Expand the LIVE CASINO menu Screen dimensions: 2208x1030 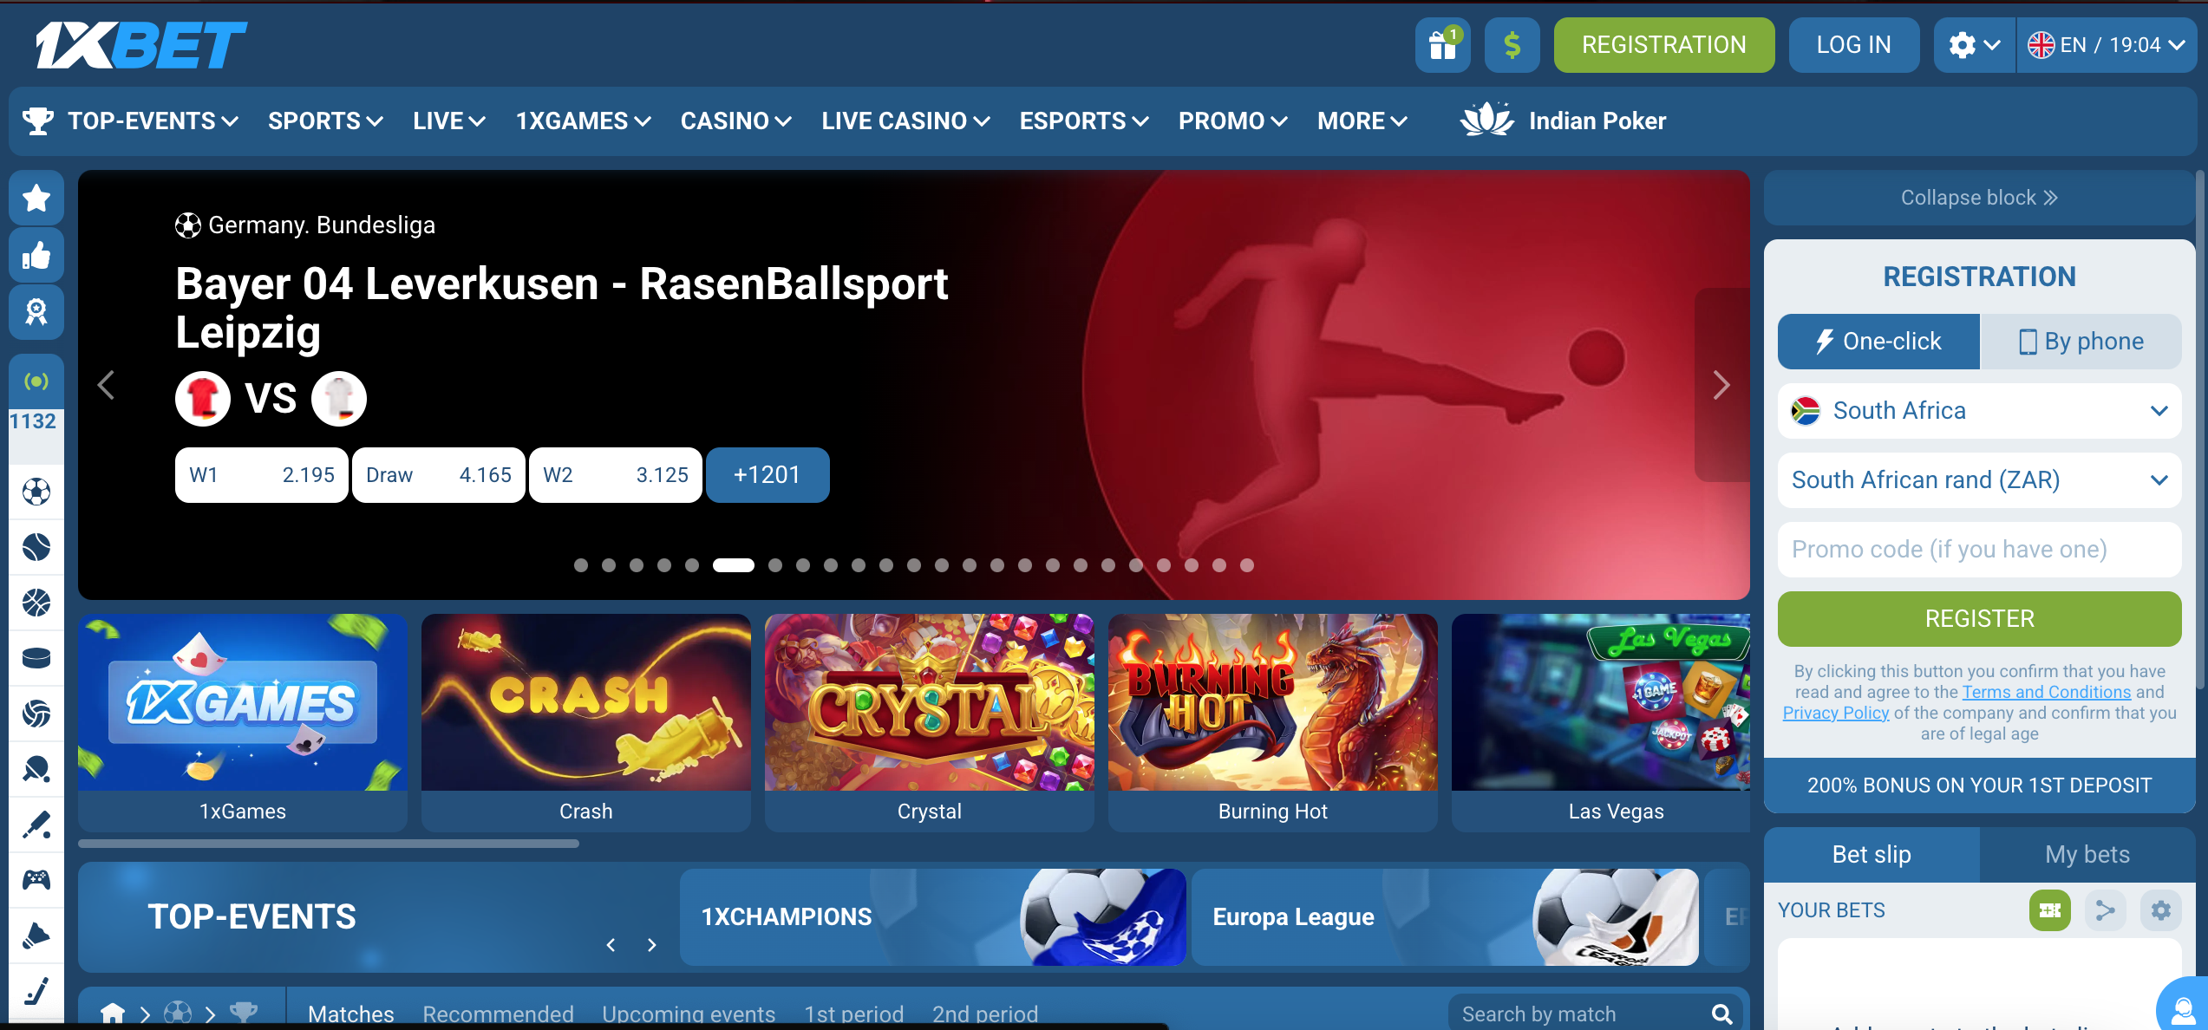[905, 121]
